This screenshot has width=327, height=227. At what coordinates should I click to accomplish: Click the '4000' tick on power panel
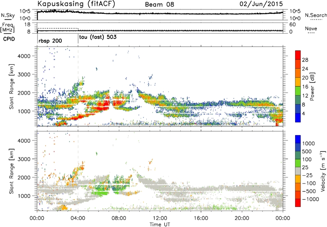point(24,56)
